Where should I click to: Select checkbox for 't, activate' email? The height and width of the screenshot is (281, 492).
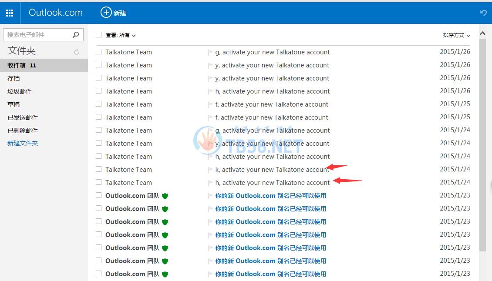tap(98, 104)
